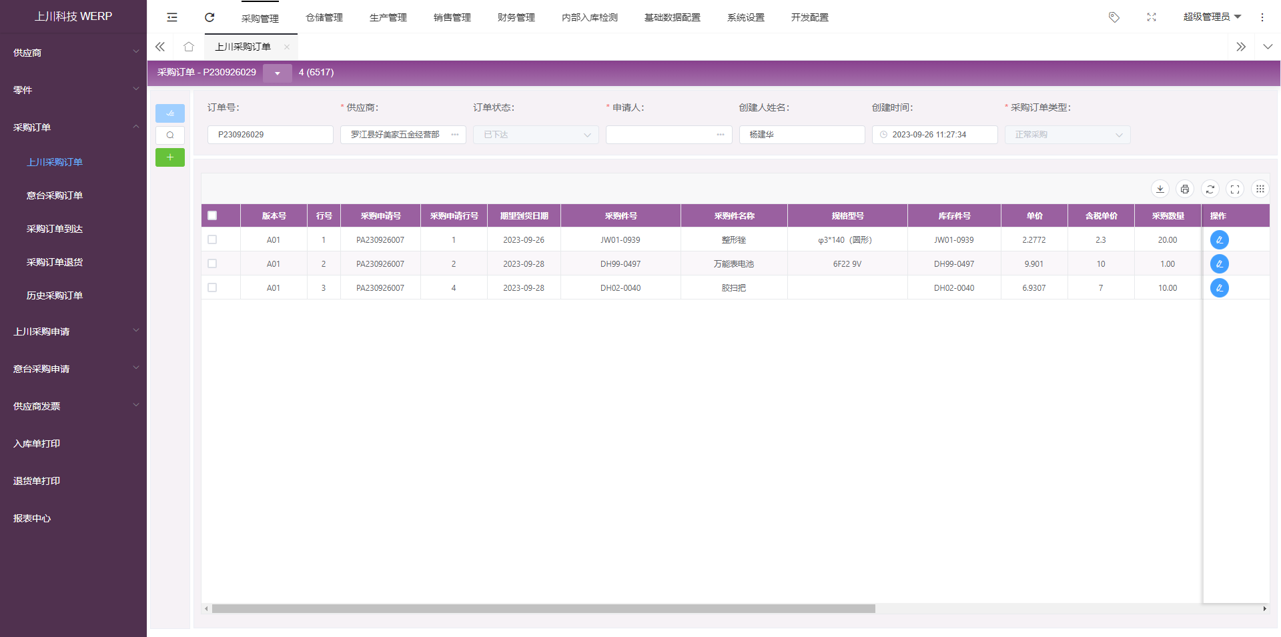Open supplier picker ellipsis icon
Viewport: 1281px width, 637px height.
coord(455,135)
